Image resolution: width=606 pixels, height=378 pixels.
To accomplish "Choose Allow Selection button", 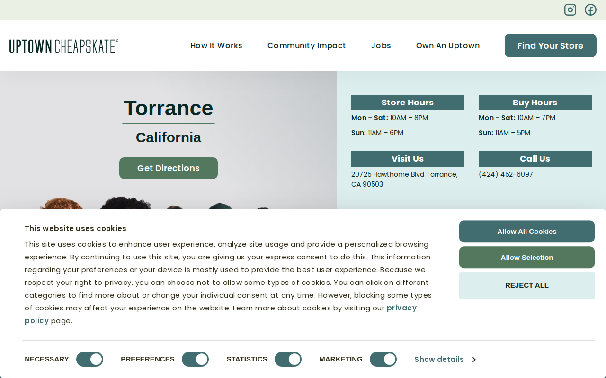I will (527, 258).
